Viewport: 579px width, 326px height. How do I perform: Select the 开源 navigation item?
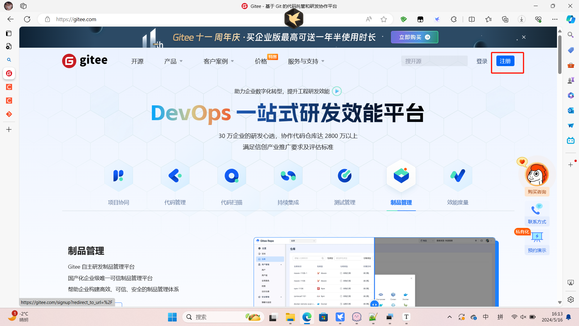[137, 61]
